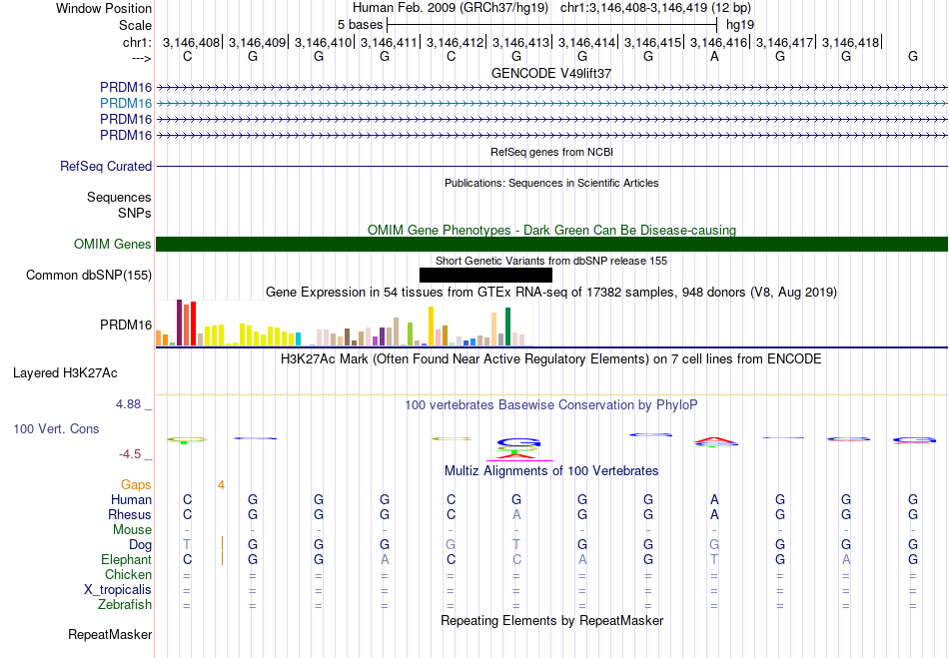The image size is (949, 658).
Task: Click the A base in reference sequence row
Action: (x=715, y=57)
